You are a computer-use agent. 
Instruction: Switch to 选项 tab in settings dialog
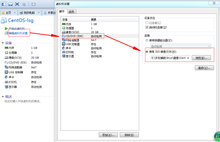click(71, 12)
